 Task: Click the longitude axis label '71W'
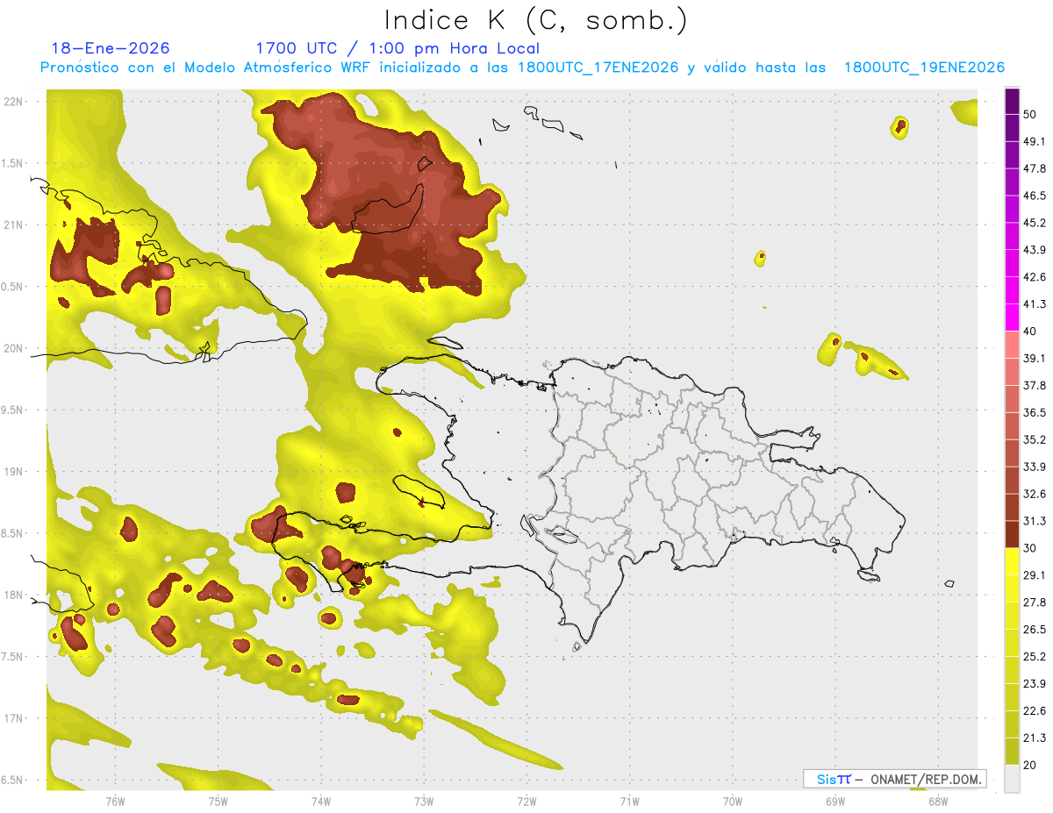click(629, 801)
